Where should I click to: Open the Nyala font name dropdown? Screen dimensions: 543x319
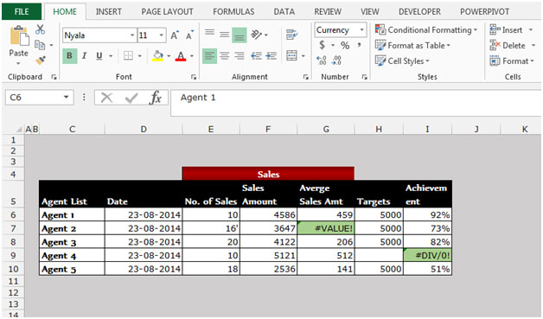tap(132, 35)
